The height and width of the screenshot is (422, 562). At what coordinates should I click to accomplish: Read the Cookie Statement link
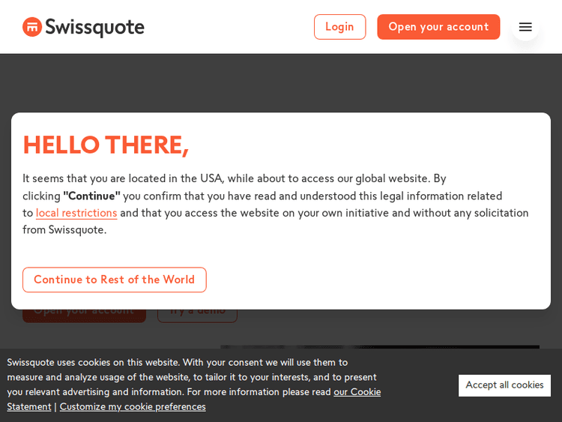pyautogui.click(x=357, y=391)
